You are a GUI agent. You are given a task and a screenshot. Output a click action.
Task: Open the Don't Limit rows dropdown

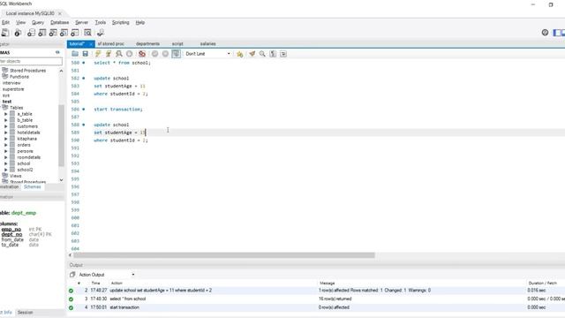click(207, 54)
